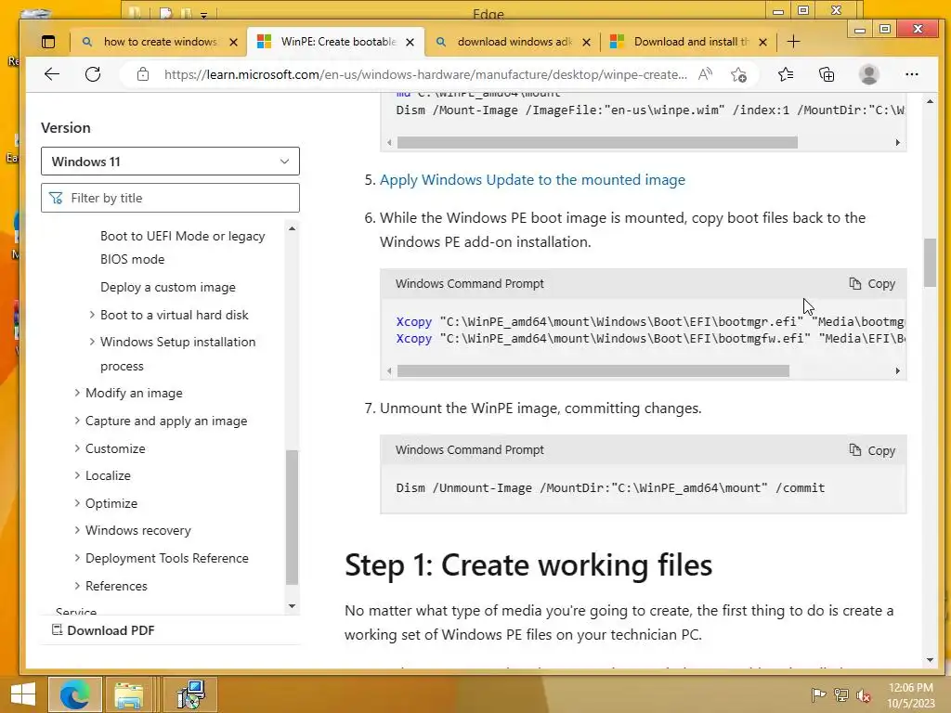
Task: Switch to 'how to create windows' tab
Action: tap(159, 42)
